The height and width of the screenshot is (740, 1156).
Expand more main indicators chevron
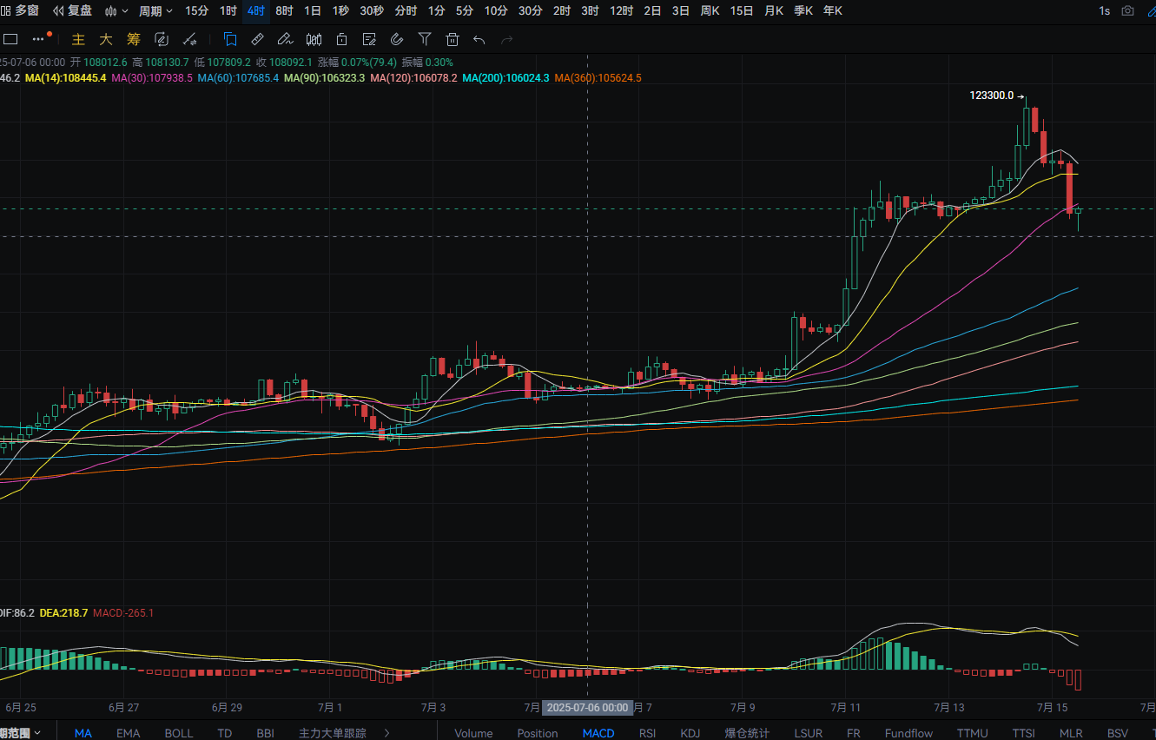387,733
